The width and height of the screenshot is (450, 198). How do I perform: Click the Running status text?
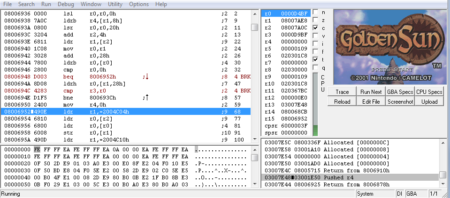pyautogui.click(x=11, y=194)
